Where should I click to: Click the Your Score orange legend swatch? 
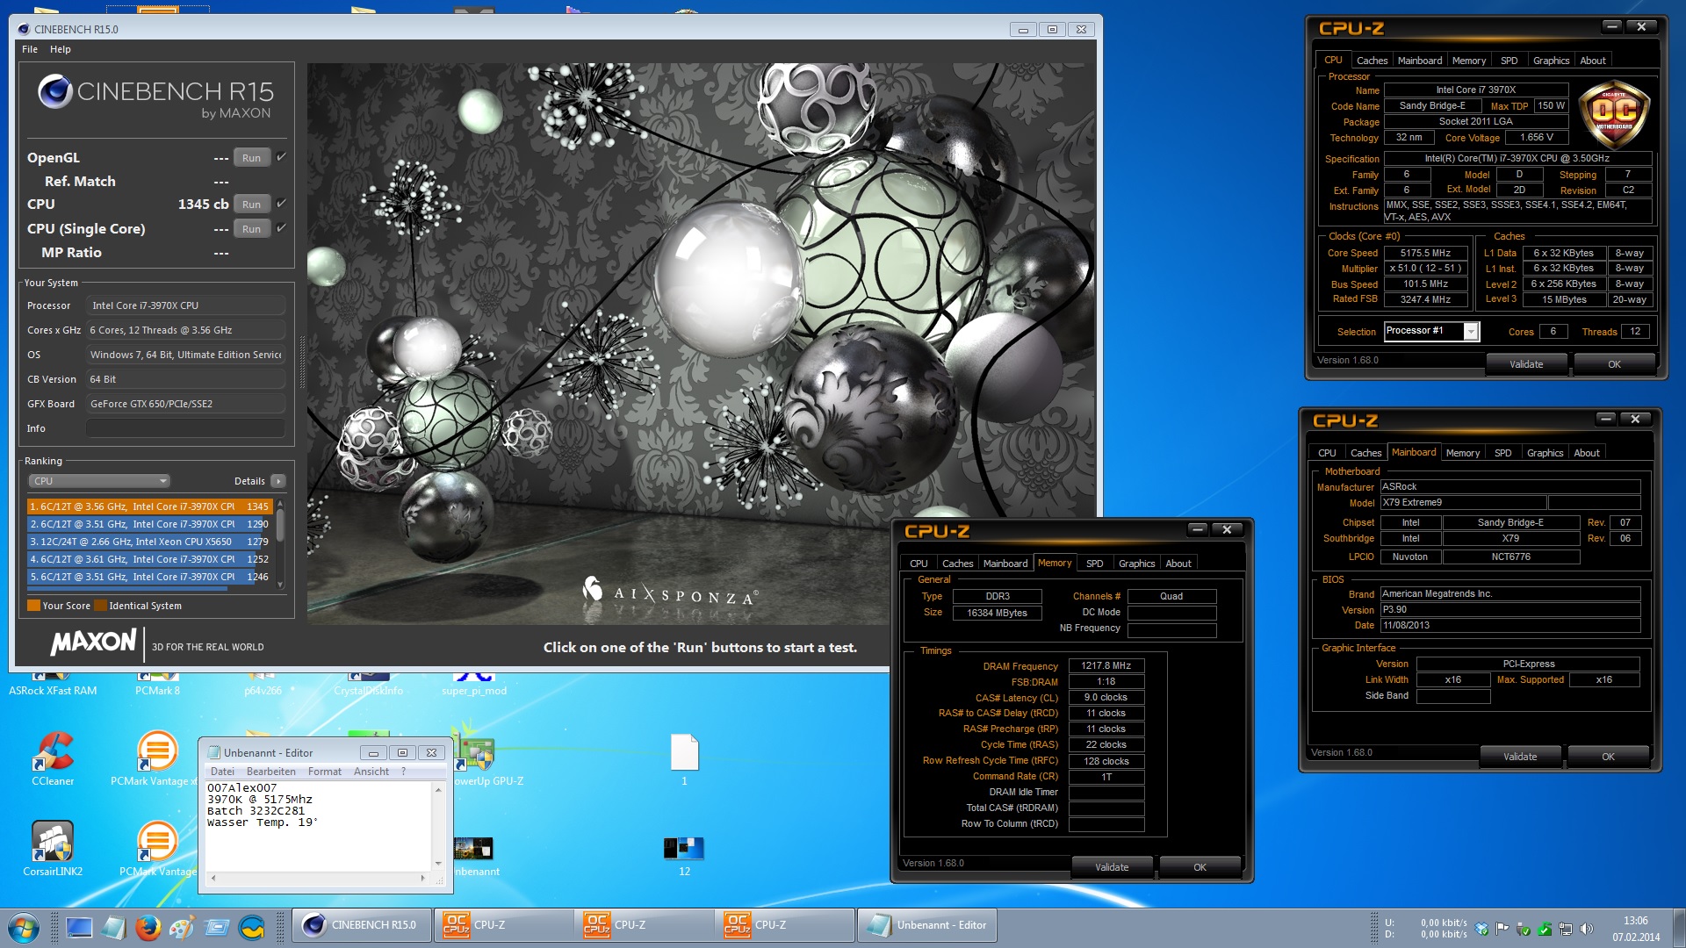(x=33, y=606)
